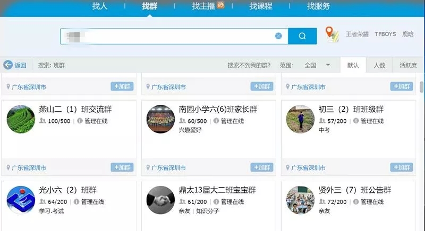Open the avatar of 南园小学六(6)班家长群

pos(160,119)
